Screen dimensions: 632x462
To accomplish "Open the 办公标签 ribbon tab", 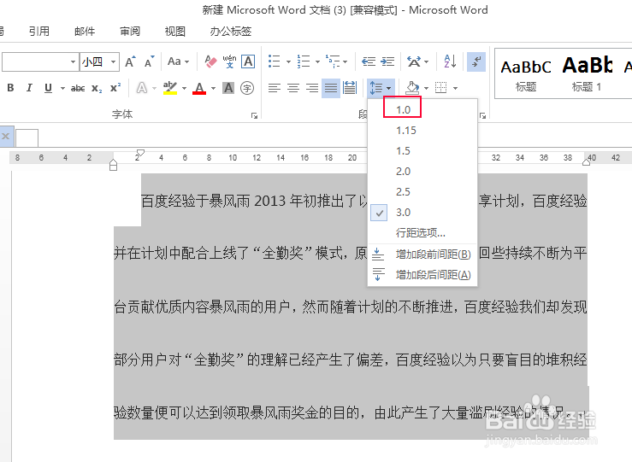I will pyautogui.click(x=231, y=31).
